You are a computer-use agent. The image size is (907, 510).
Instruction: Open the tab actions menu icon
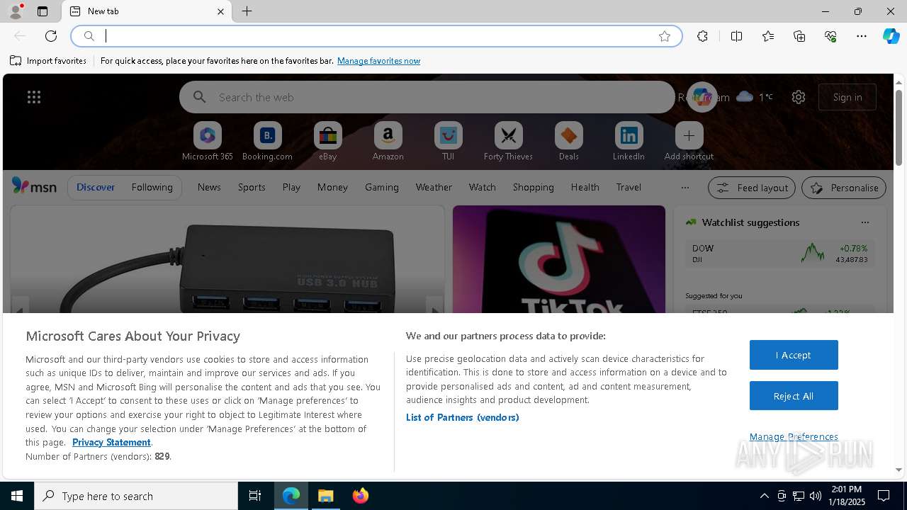coord(43,11)
